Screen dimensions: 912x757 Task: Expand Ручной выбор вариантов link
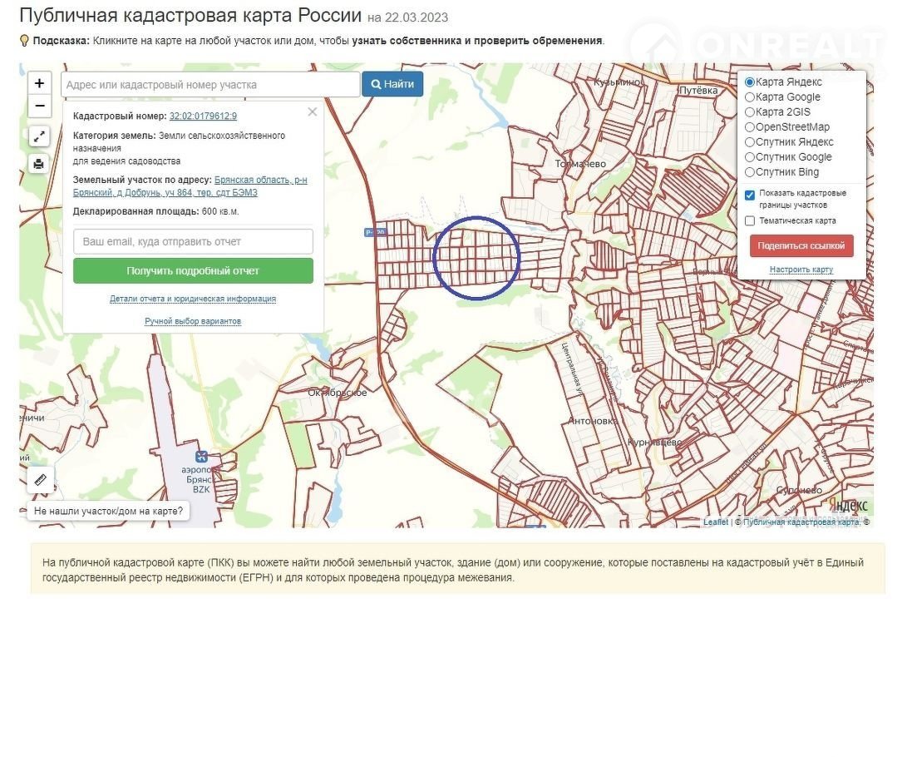(x=193, y=321)
